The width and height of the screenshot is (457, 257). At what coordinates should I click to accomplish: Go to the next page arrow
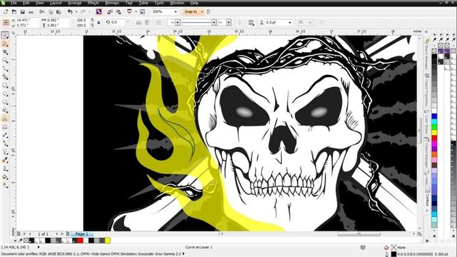(x=57, y=234)
